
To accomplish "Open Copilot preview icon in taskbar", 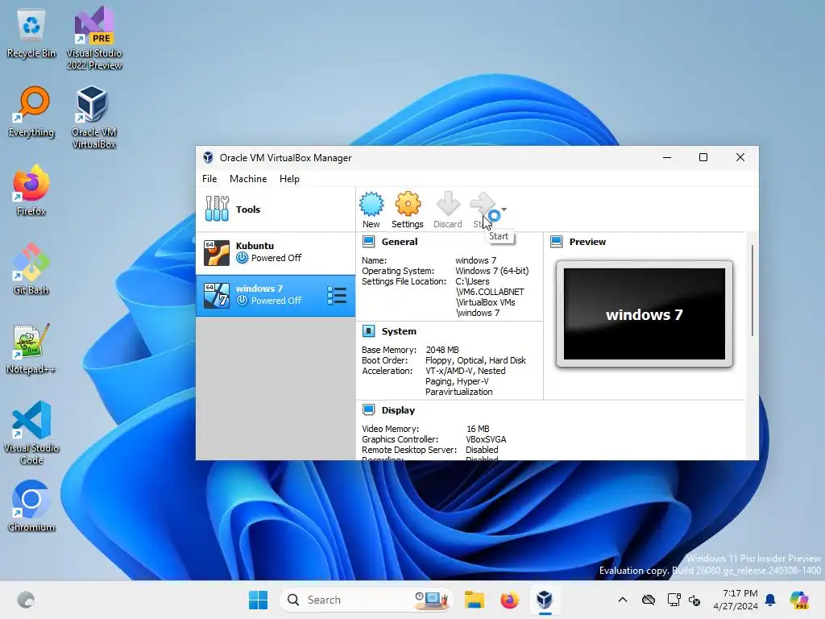I will [x=799, y=600].
